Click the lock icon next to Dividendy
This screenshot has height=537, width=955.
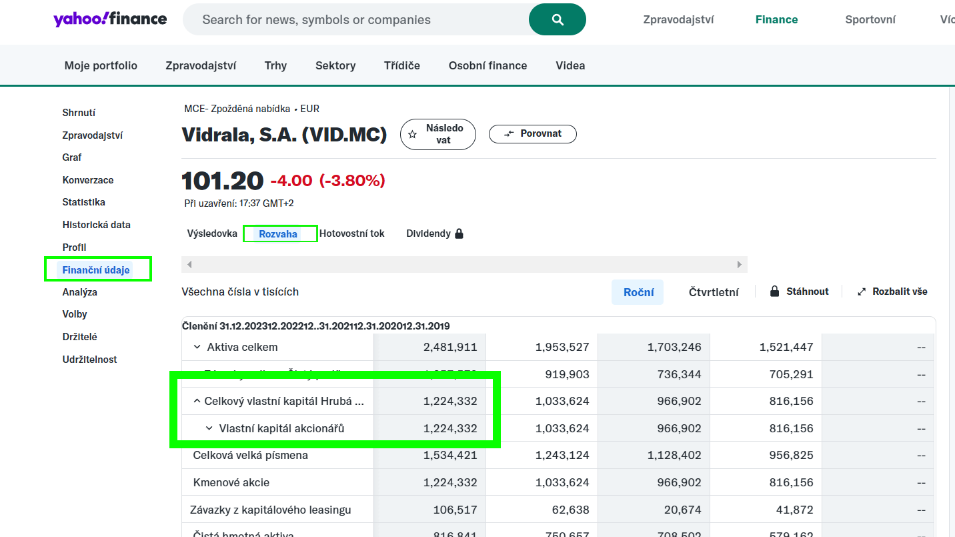(x=459, y=233)
